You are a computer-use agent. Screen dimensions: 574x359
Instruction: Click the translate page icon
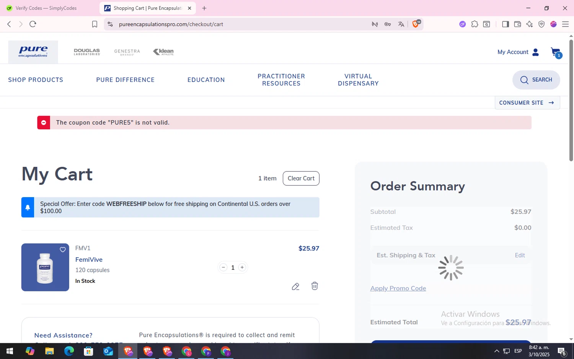[x=401, y=24]
